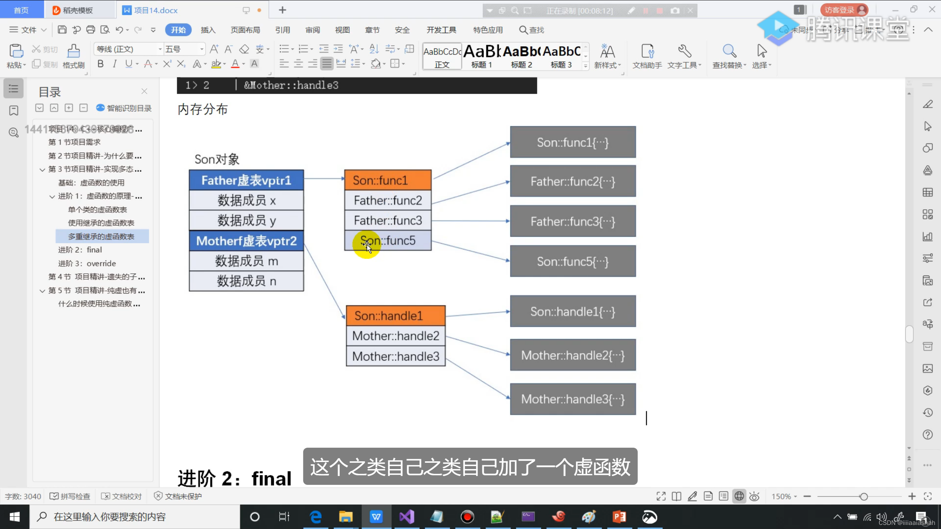
Task: Click the Print icon in quick access toolbar
Action: [x=91, y=29]
